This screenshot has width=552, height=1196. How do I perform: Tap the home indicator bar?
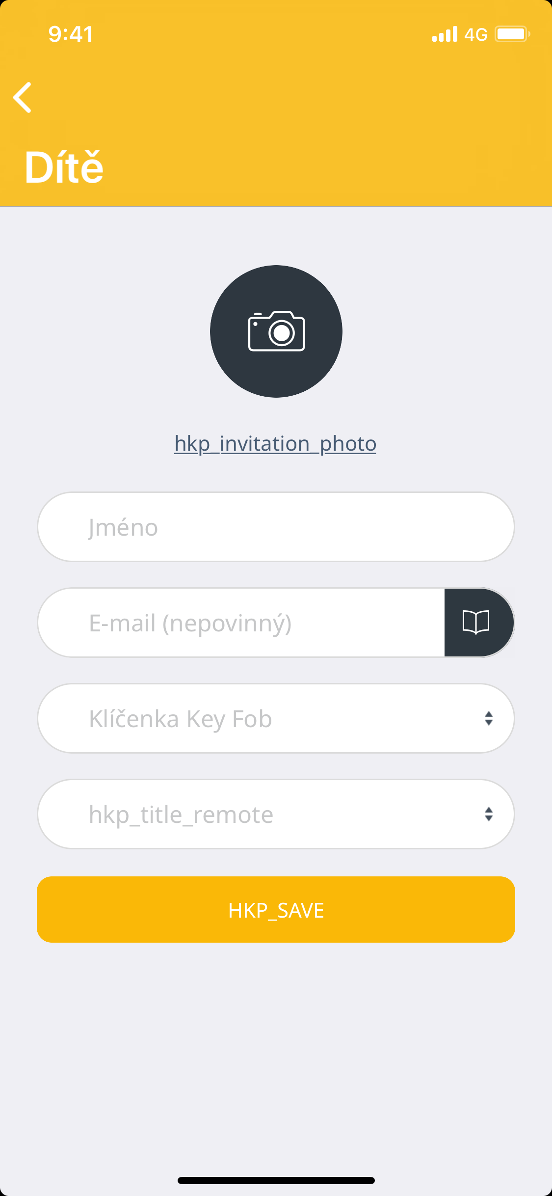point(276,1180)
